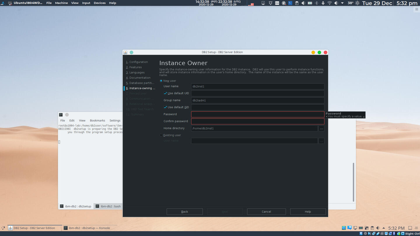Click the Konsole terminal icon in its title bar

[61, 115]
